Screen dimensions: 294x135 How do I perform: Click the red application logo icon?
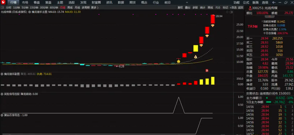pos(4,3)
